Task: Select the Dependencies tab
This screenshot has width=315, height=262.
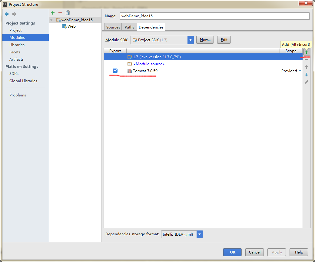Action: click(151, 27)
